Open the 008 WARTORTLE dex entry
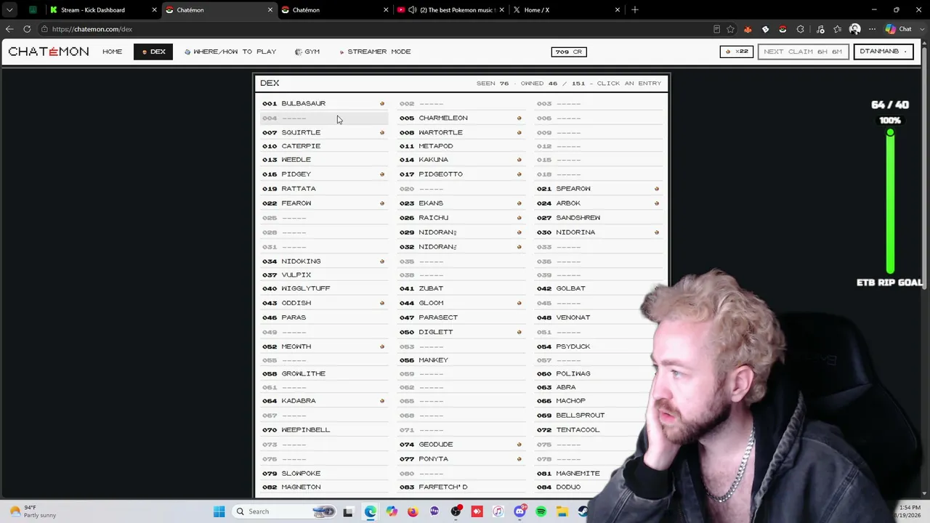 pyautogui.click(x=461, y=132)
